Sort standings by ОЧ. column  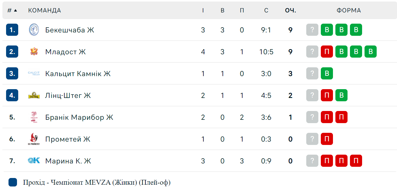click(290, 10)
